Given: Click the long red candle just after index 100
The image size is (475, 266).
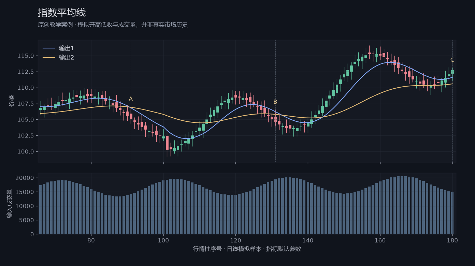Looking at the screenshot, I should (167, 143).
